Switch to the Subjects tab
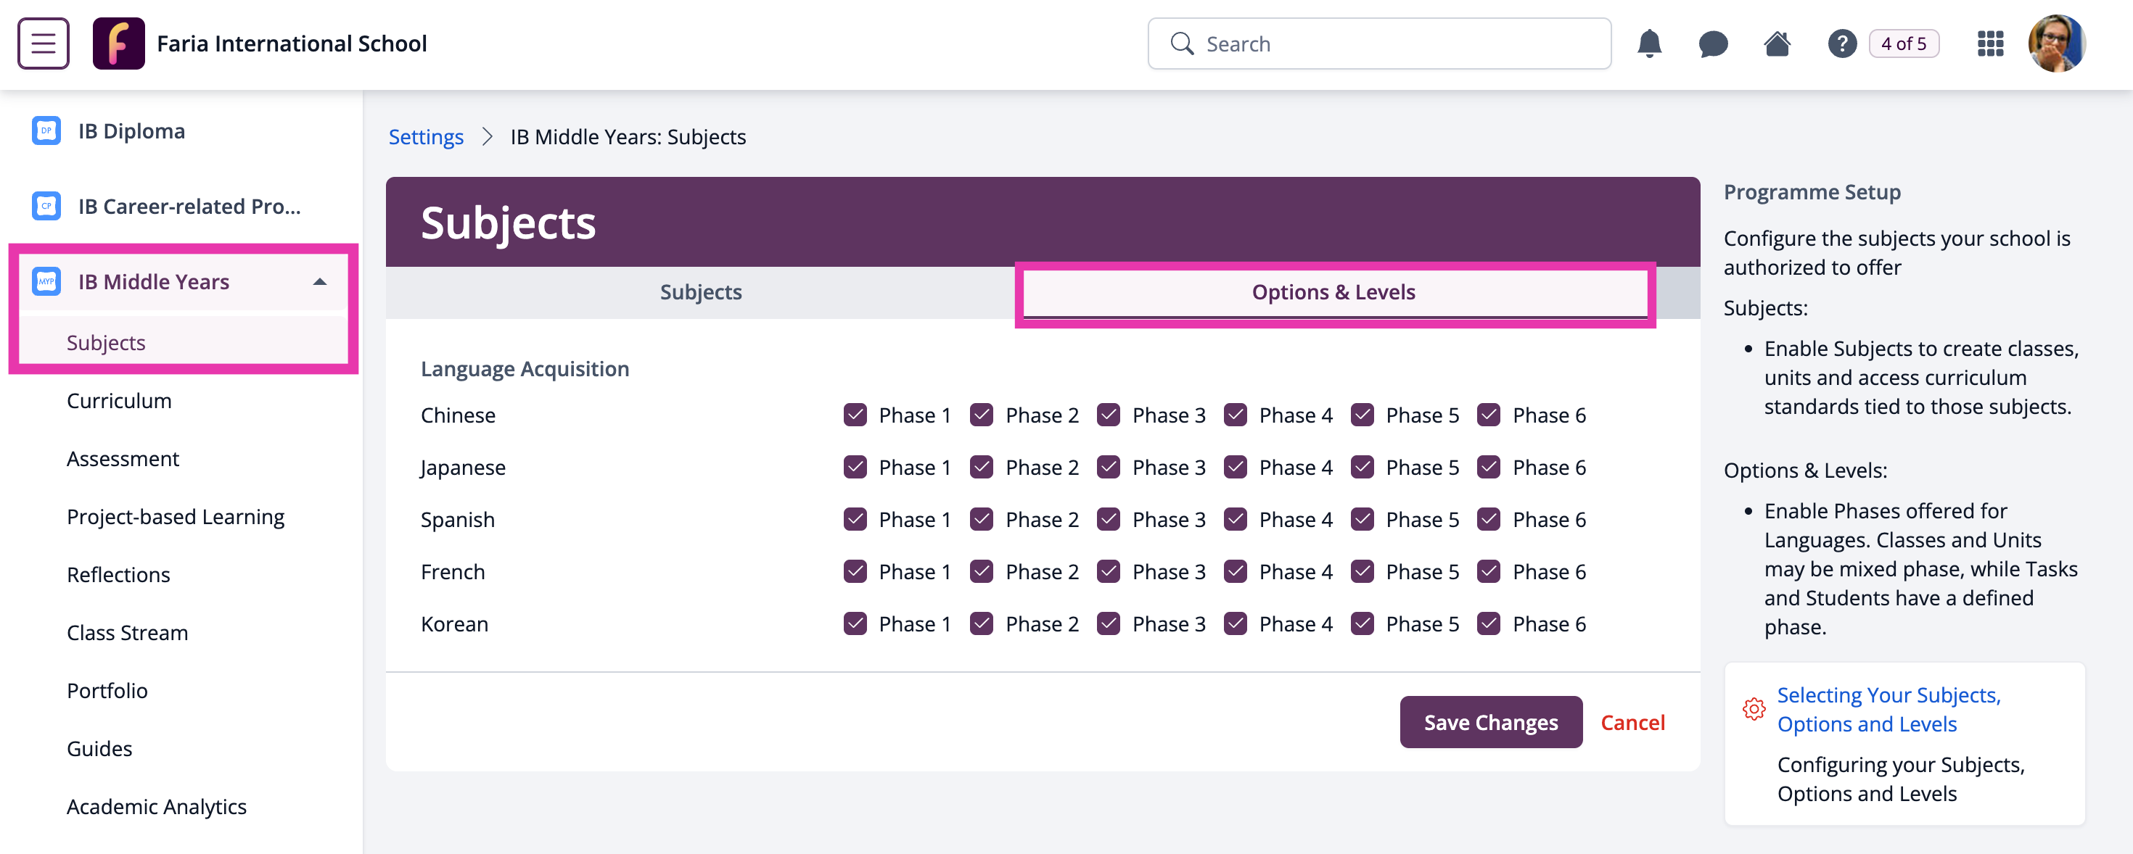Screen dimensions: 2133x854 [x=701, y=292]
